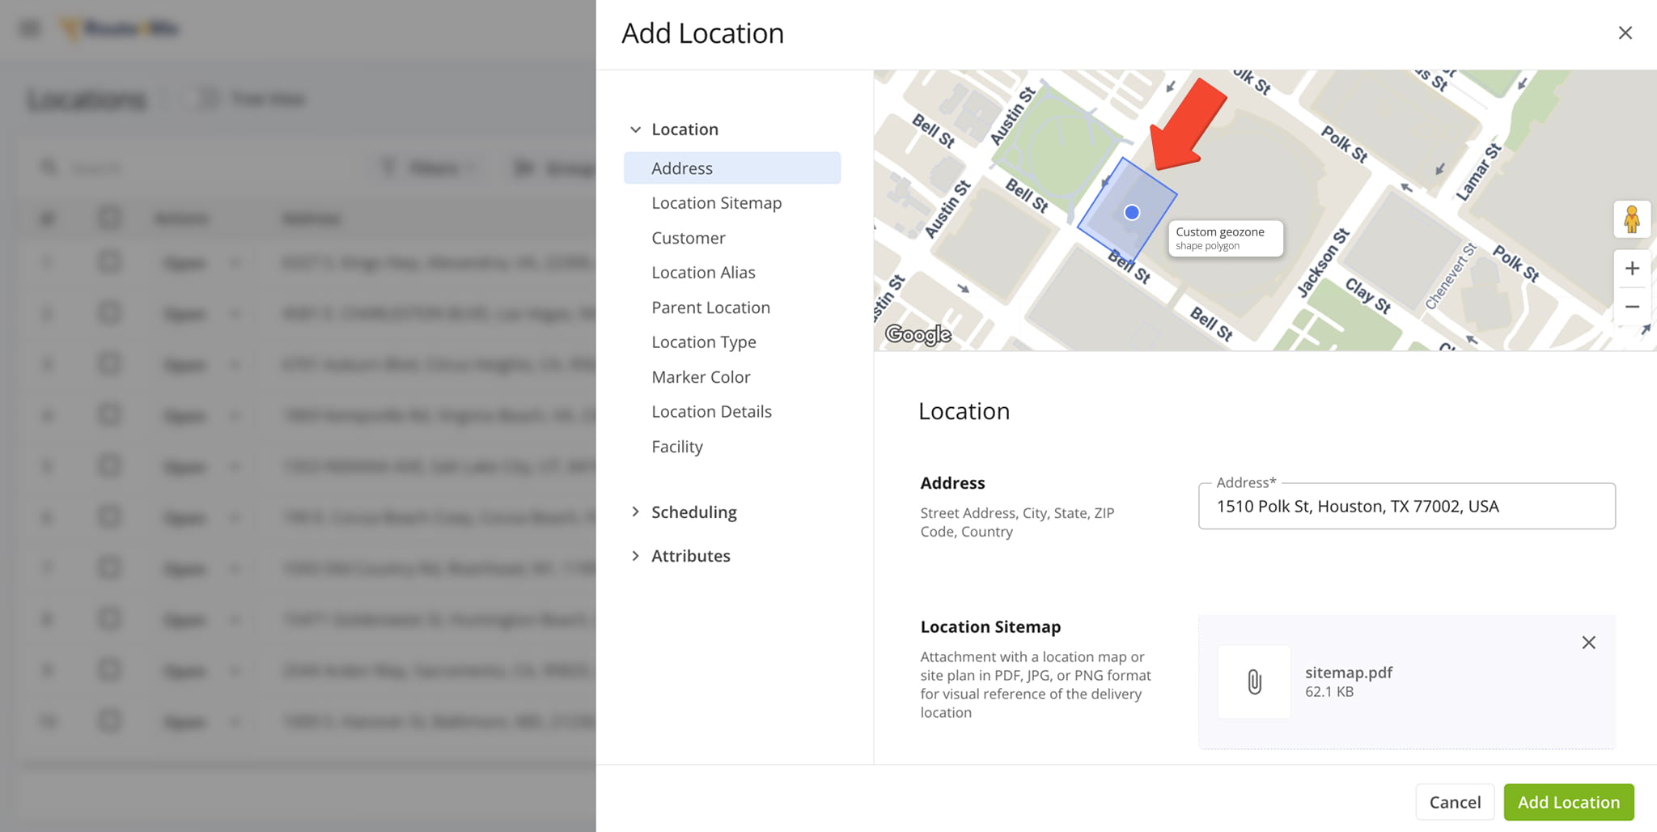1657x832 pixels.
Task: Collapse the Location section
Action: (x=636, y=129)
